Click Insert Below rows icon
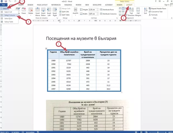This screenshot has height=133, width=173. point(43,12)
